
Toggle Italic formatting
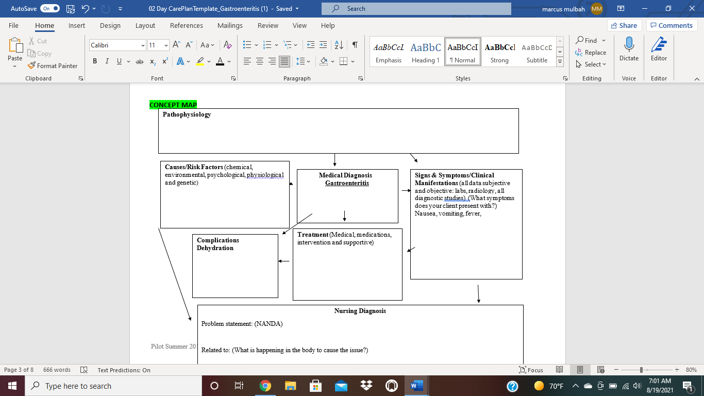107,61
